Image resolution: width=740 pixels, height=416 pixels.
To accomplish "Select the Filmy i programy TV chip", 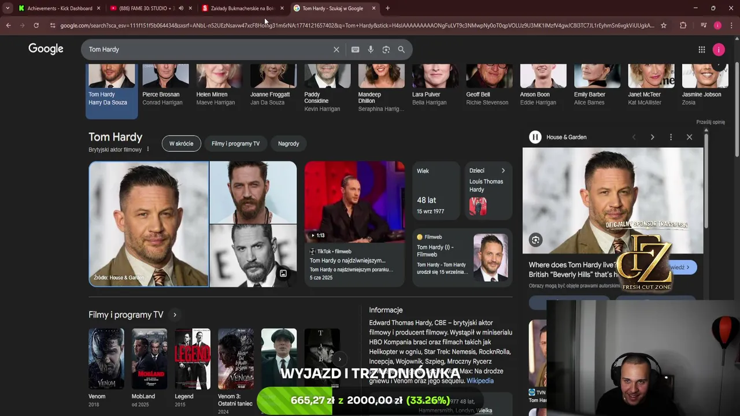I will click(235, 143).
